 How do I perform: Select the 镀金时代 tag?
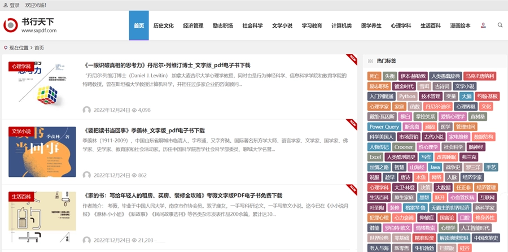click(404, 86)
